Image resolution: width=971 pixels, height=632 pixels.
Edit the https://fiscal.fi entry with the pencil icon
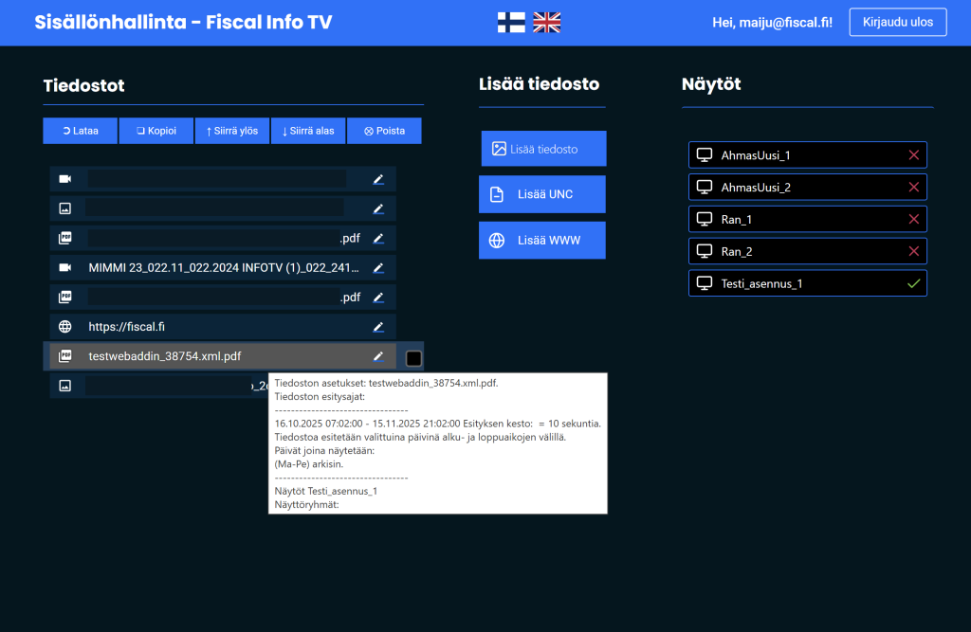(x=378, y=327)
